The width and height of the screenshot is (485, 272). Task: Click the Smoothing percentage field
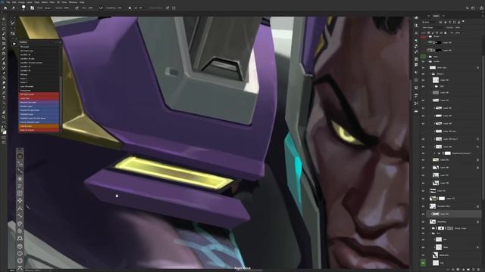pos(120,8)
